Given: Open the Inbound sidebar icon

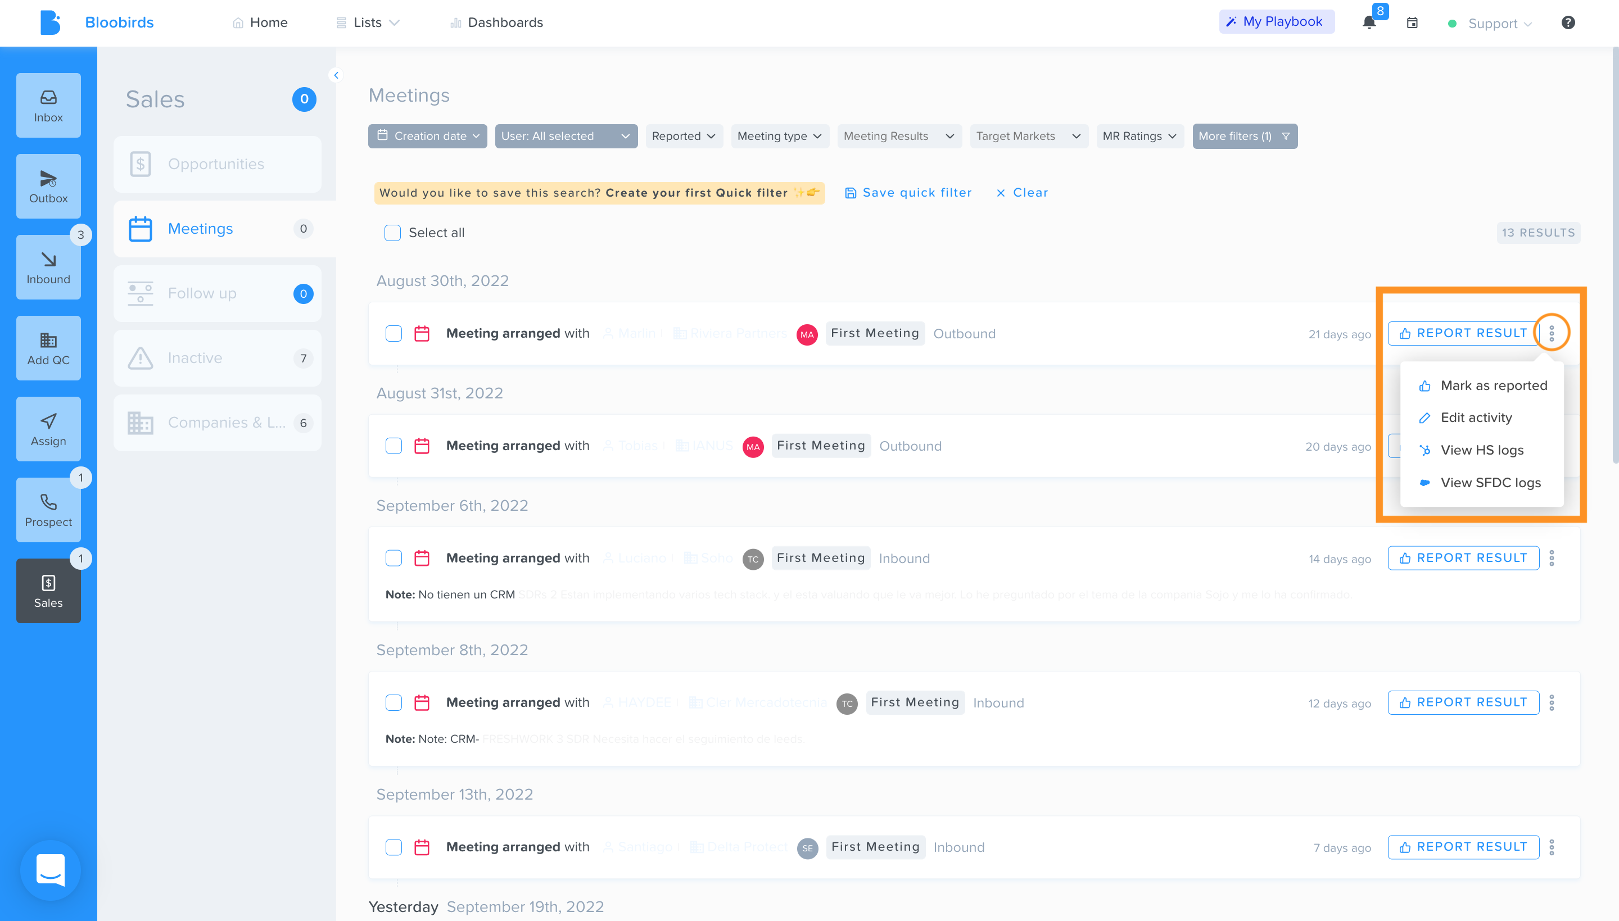Looking at the screenshot, I should (48, 267).
